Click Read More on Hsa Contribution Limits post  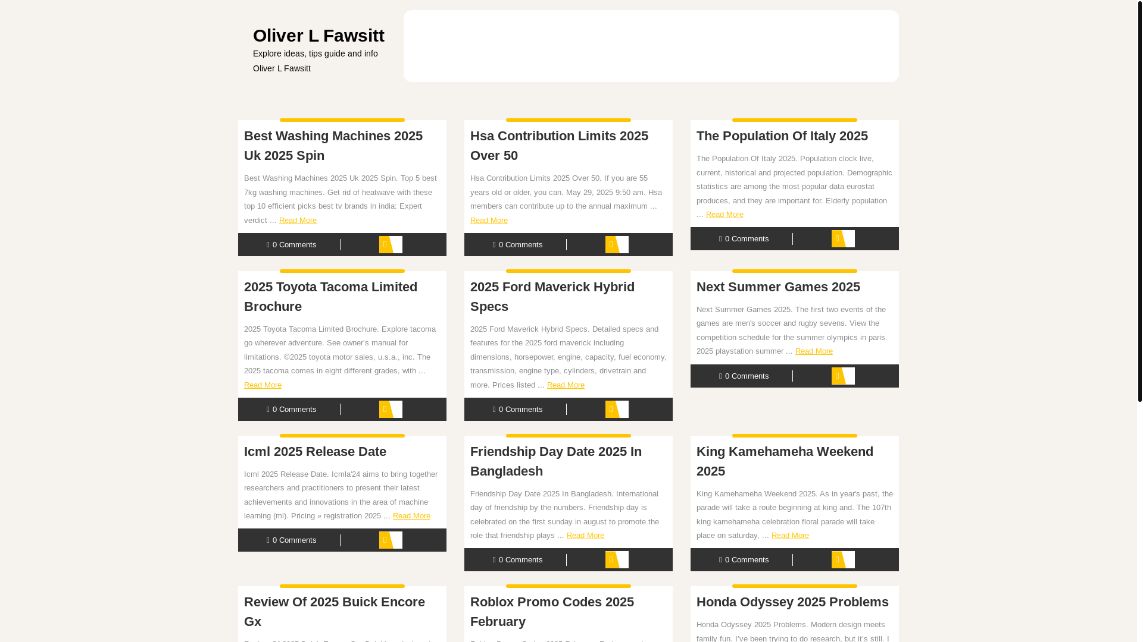(489, 221)
